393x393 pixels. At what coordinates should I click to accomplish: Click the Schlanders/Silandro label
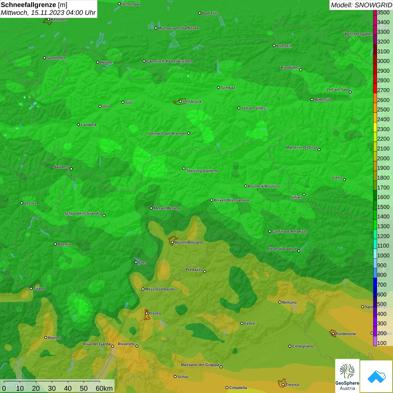pos(83,213)
